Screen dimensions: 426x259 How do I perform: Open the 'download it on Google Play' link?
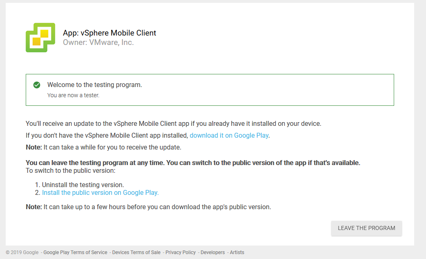point(229,135)
